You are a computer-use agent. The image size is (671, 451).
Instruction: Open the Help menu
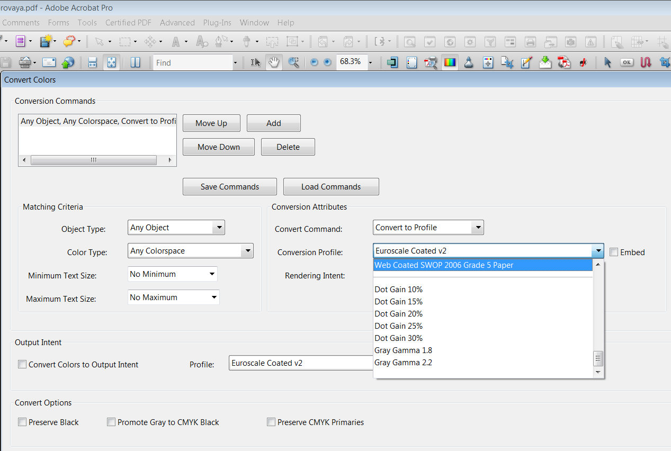pos(285,23)
